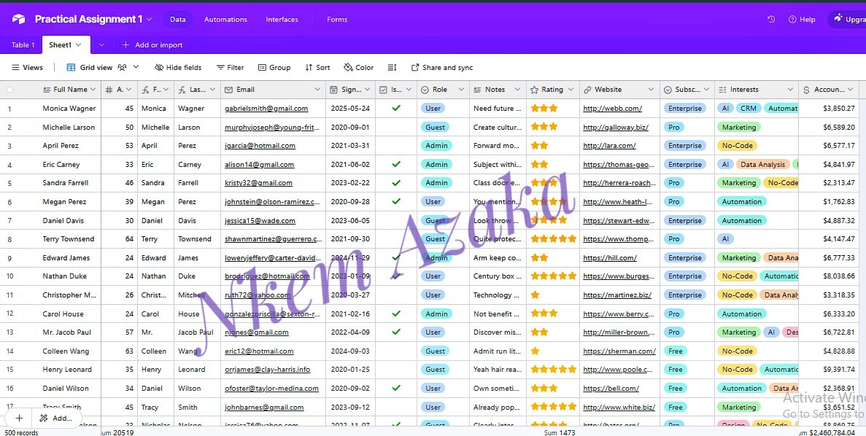The height and width of the screenshot is (436, 866).
Task: Open the Interfaces tab
Action: pos(282,19)
